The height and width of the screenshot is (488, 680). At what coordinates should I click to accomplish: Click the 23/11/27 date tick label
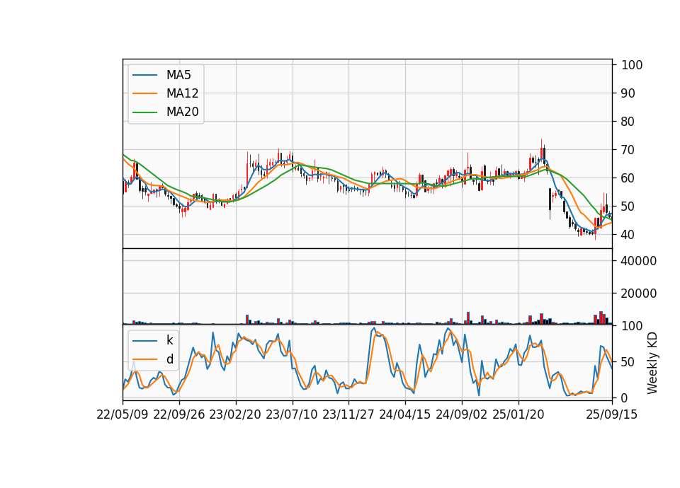point(348,414)
